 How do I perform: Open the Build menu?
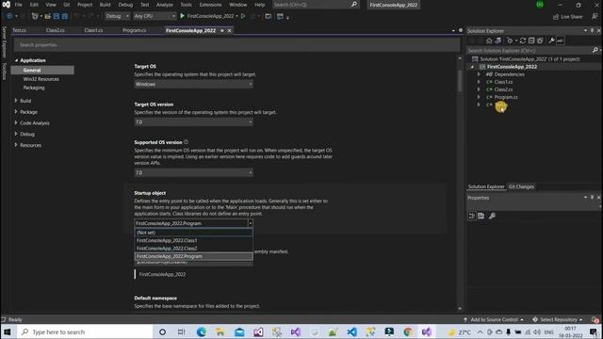click(x=105, y=5)
